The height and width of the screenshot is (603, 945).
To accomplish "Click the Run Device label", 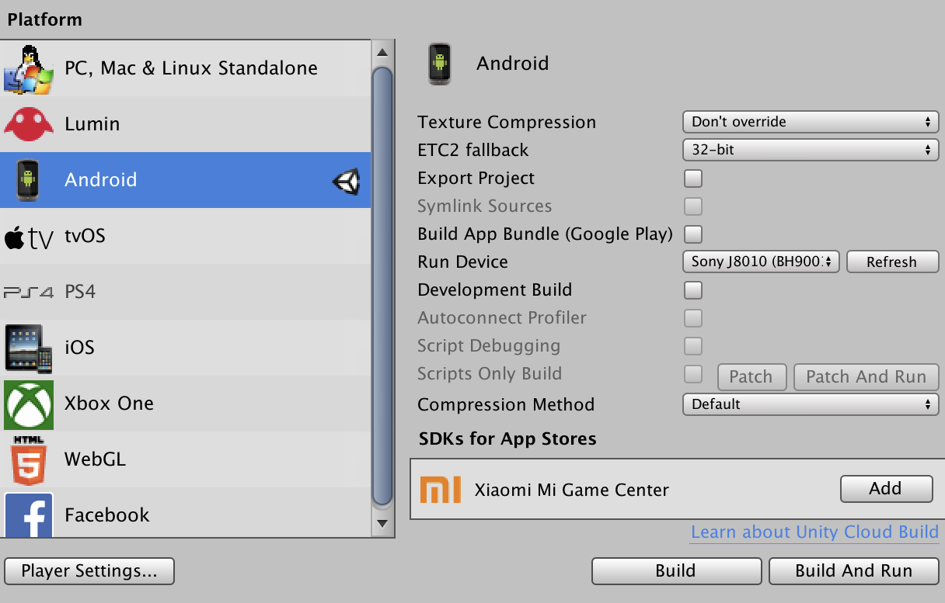I will [x=462, y=262].
